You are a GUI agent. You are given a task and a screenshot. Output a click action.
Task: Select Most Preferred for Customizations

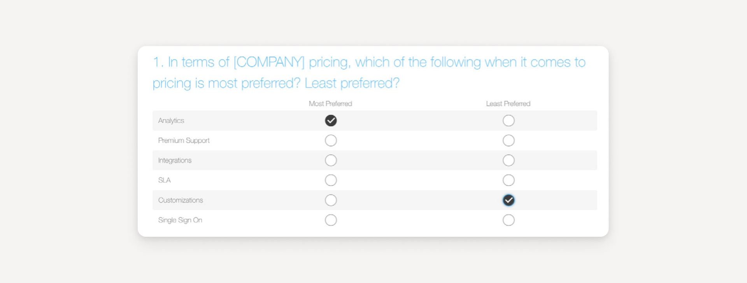331,200
